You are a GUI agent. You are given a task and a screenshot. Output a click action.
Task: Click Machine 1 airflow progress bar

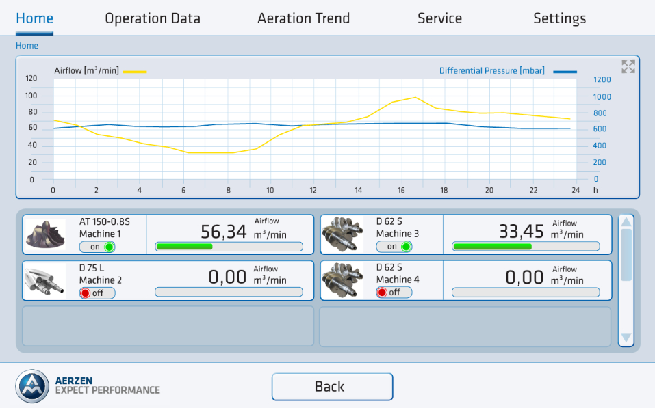tap(229, 247)
